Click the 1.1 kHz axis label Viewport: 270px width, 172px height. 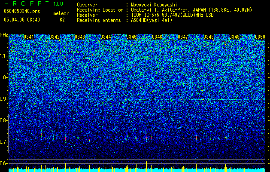point(4,56)
